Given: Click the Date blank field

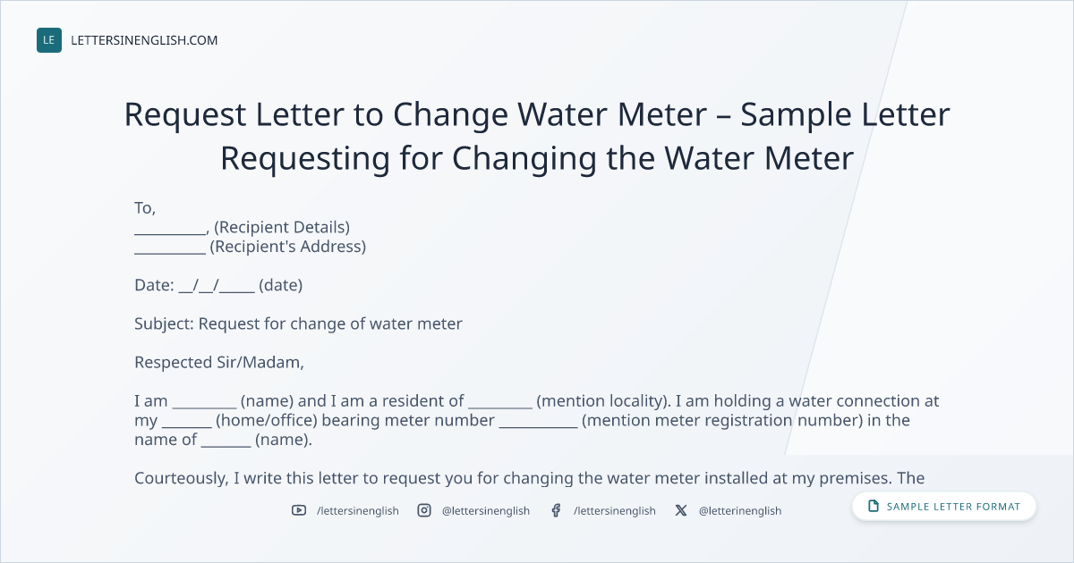Looking at the screenshot, I should click(217, 286).
